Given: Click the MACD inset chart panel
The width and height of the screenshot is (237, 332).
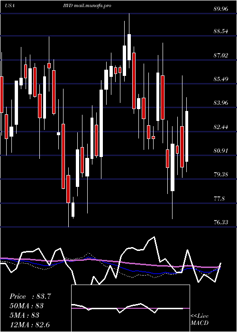Looking at the screenshot, I should tap(130, 308).
